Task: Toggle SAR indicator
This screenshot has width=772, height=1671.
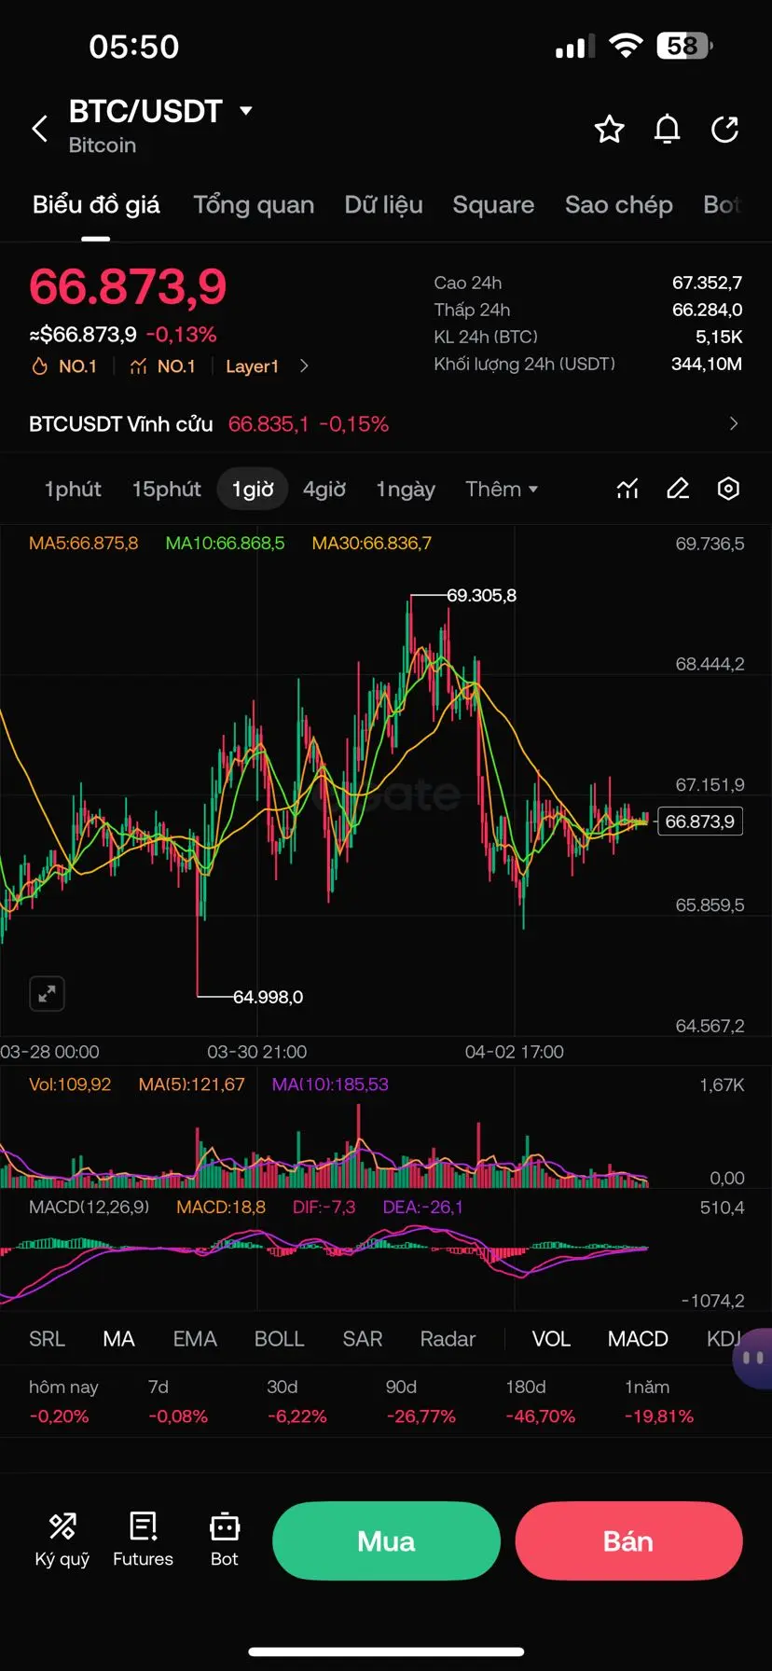Action: tap(363, 1339)
